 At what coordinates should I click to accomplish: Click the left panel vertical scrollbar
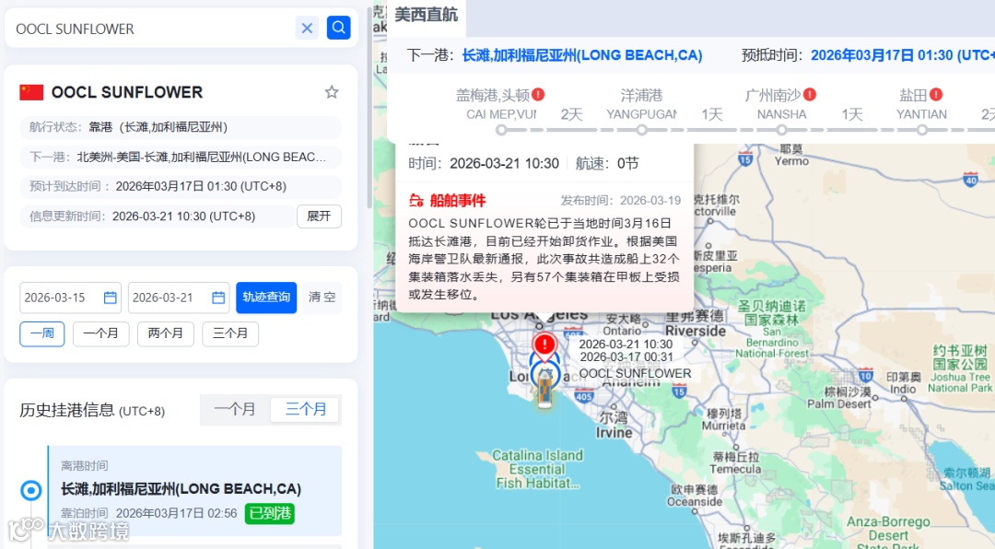tap(370, 105)
